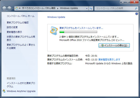This screenshot has width=140, height=98.
Task: Click 更新履歴の表示 in the sidebar
Action: [14, 32]
